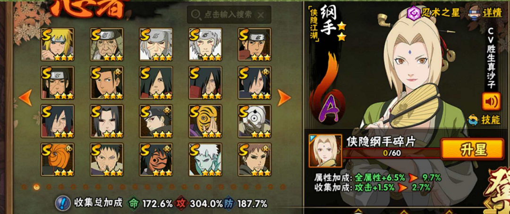
Task: Select the highlighted second page dot
Action: click(x=36, y=187)
